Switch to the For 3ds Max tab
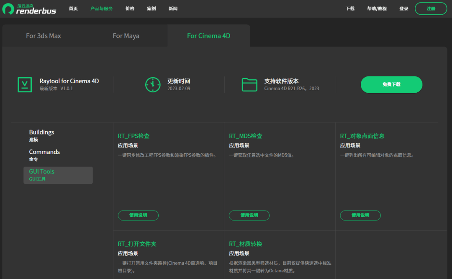The image size is (452, 279). point(44,36)
